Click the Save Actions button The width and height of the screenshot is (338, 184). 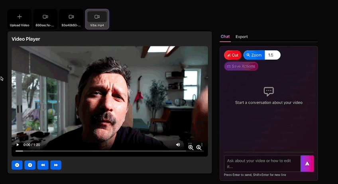click(x=241, y=66)
